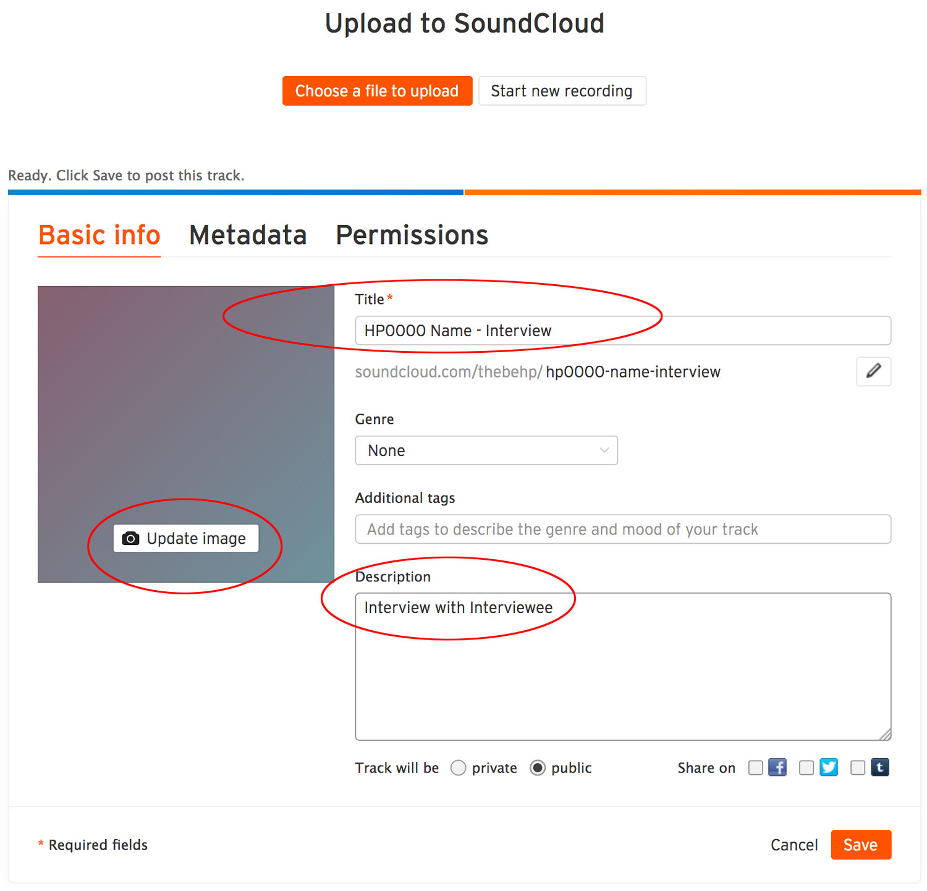Select the public radio button
927x891 pixels.
tap(538, 767)
